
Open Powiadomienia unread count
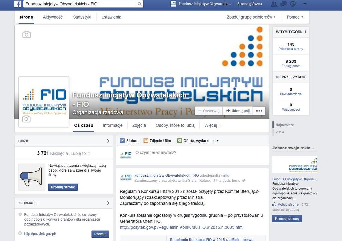point(291,91)
